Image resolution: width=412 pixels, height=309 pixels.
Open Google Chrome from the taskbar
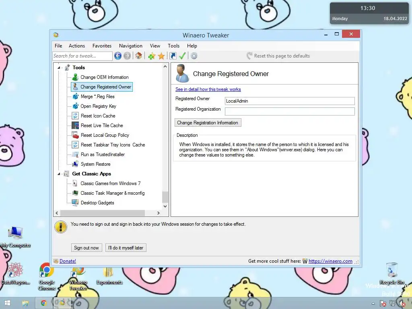coord(43,303)
